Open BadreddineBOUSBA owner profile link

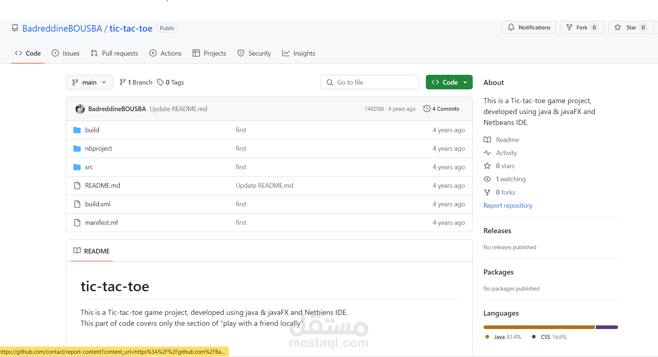[62, 28]
